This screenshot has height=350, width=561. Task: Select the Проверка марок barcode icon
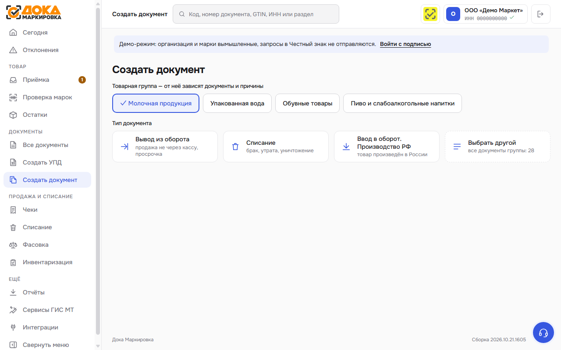pos(13,97)
